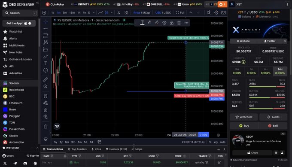This screenshot has width=292, height=167.
Task: Toggle stay-in-drawing-mode pencil lock
Action: click(x=46, y=103)
